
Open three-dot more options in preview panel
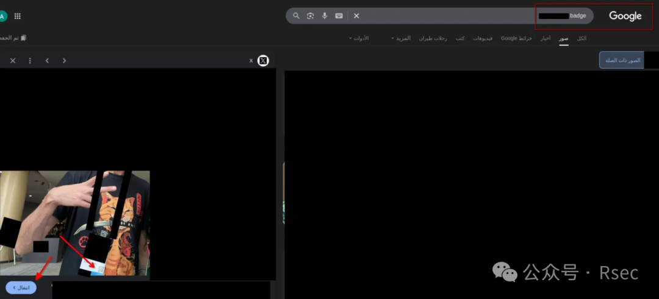[x=30, y=60]
